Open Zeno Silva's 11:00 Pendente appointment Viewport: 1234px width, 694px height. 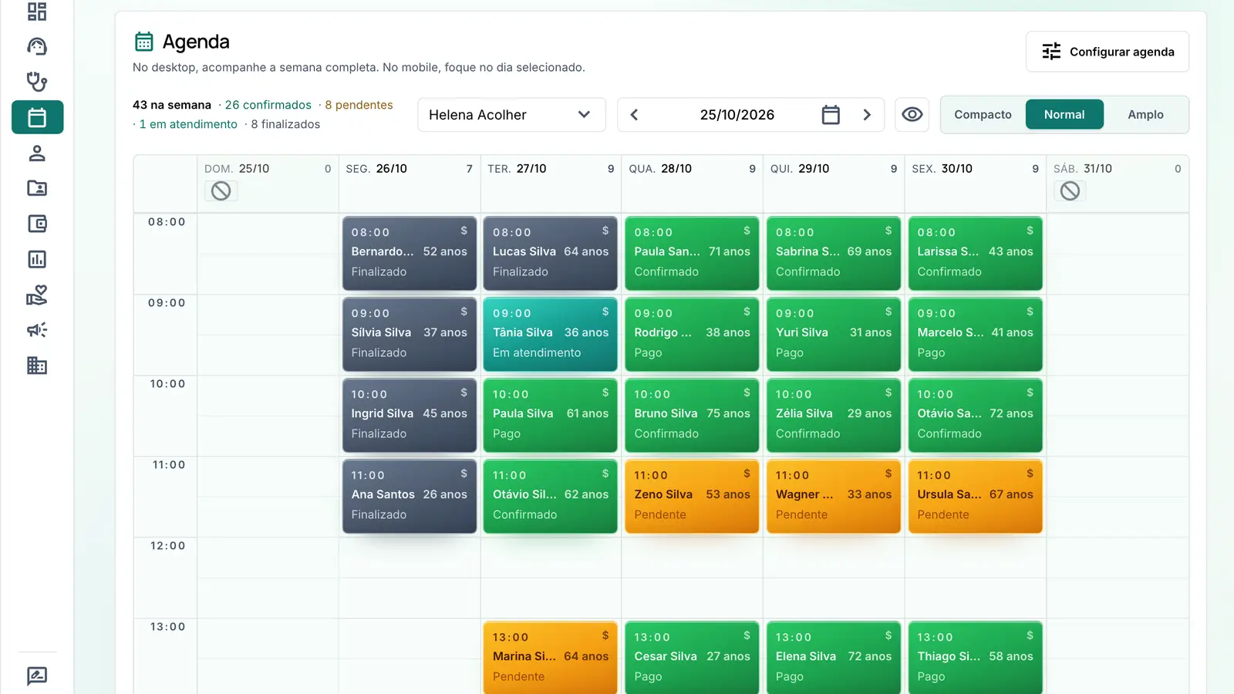[693, 497]
